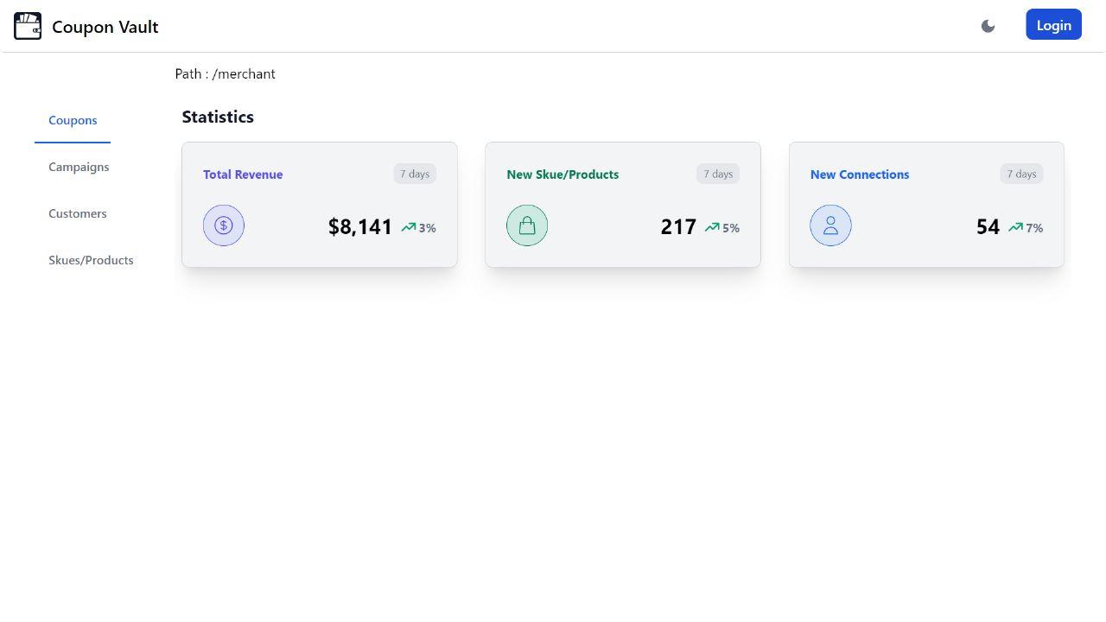Click the $8,141 revenue value
1106x622 pixels.
pyautogui.click(x=360, y=226)
